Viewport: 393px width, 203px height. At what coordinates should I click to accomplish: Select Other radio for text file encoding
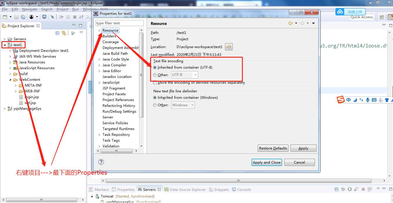pyautogui.click(x=155, y=75)
